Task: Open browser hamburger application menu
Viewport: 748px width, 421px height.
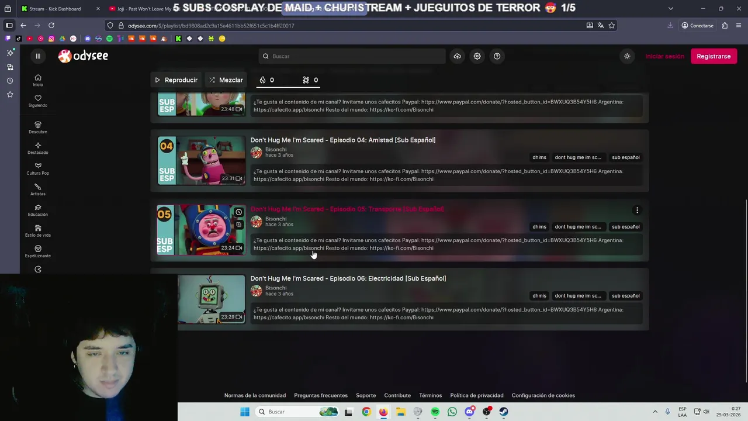Action: coord(739,25)
